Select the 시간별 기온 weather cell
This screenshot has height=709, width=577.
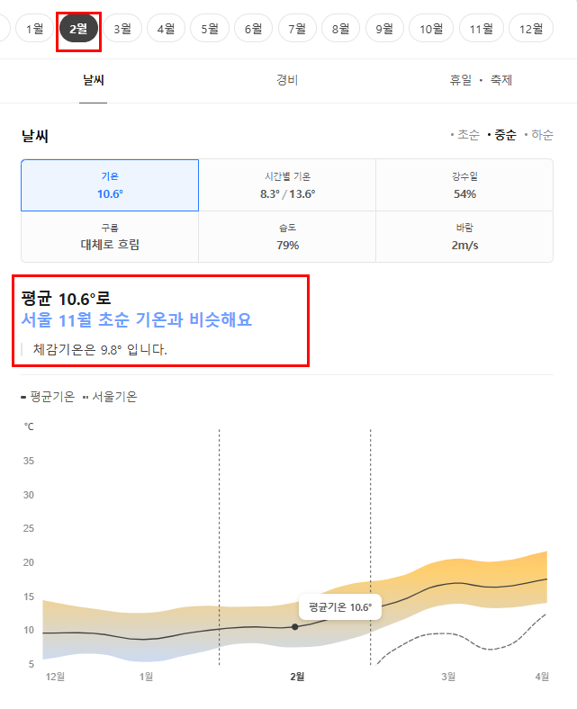[287, 185]
